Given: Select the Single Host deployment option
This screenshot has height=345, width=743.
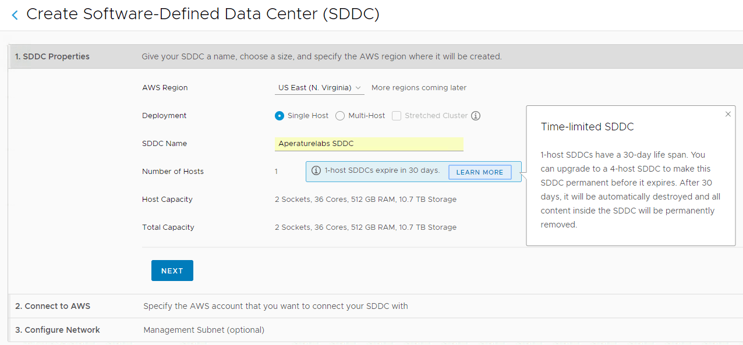Looking at the screenshot, I should pos(279,116).
